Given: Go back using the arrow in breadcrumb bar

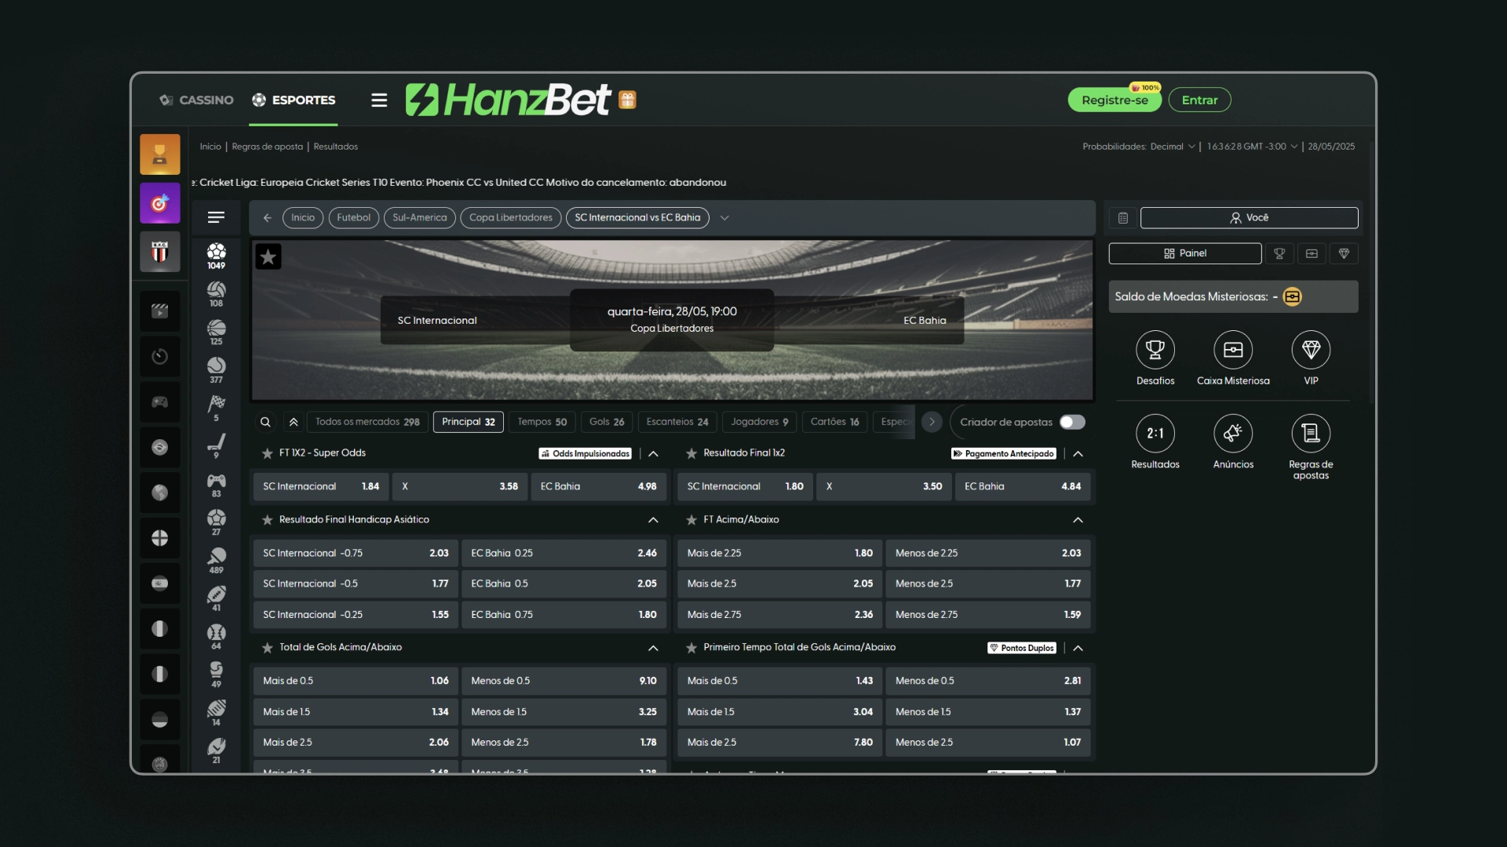Looking at the screenshot, I should 268,218.
